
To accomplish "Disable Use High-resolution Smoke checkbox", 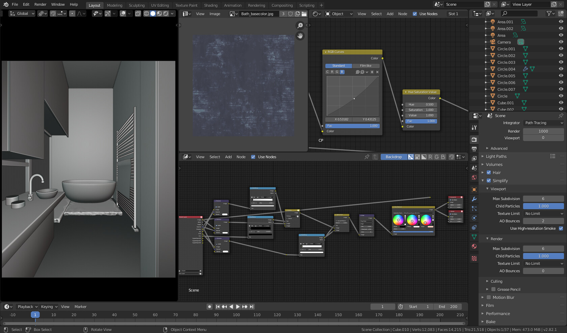I will pyautogui.click(x=561, y=228).
